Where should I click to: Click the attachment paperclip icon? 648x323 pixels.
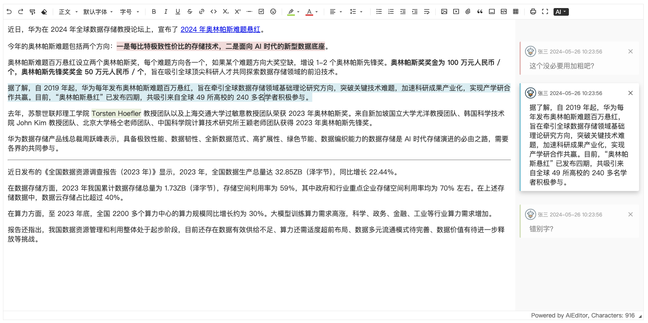tap(468, 12)
